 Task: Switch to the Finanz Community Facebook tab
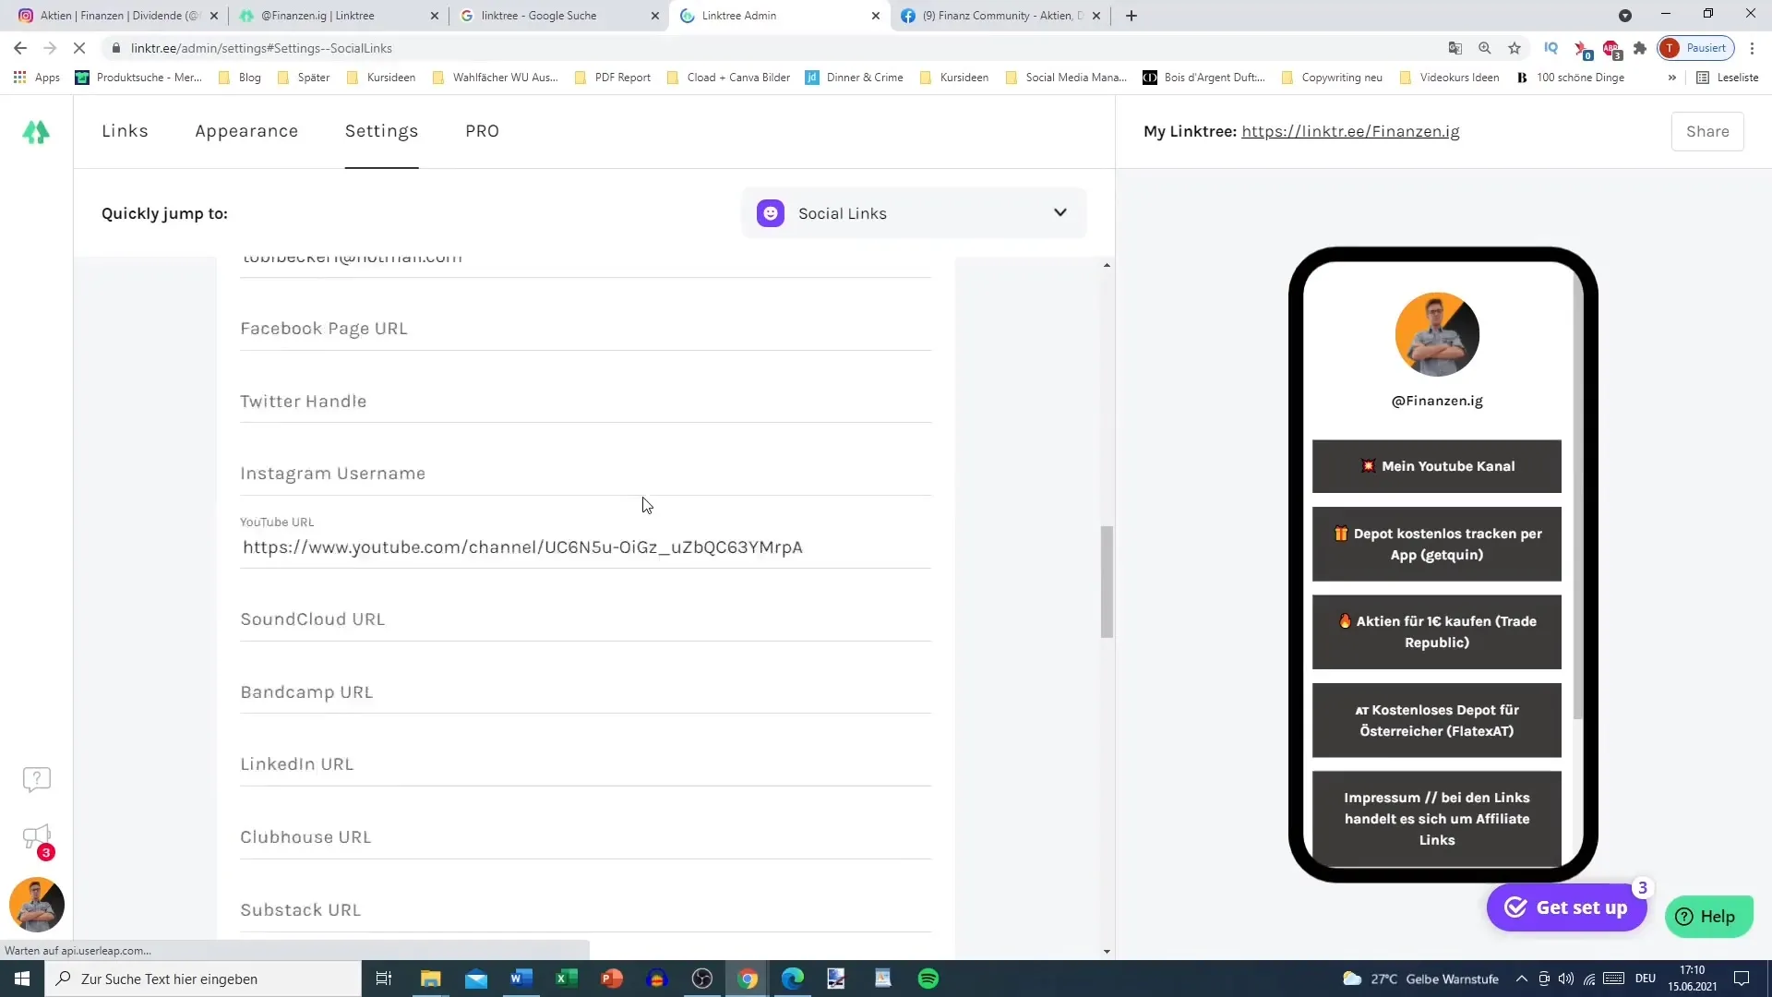pyautogui.click(x=1001, y=16)
